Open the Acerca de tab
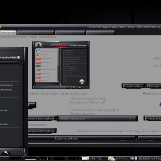The width and height of the screenshot is (161, 161). tap(100, 33)
